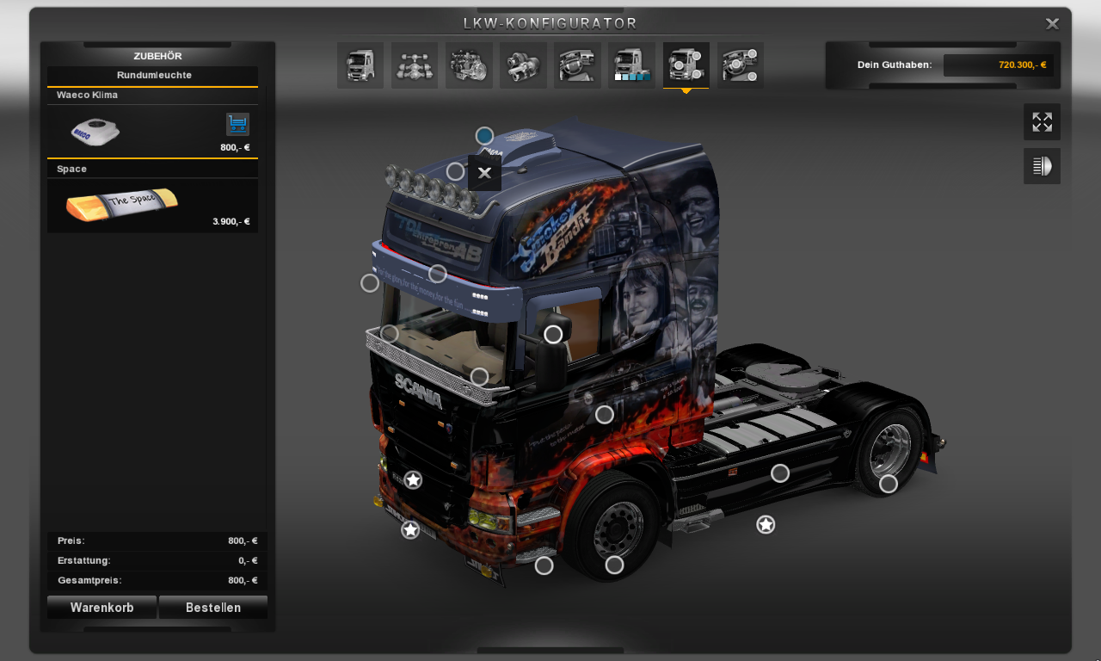Choose the Waeco Klima roof unit thumbnail
This screenshot has width=1101, height=661.
[x=95, y=132]
